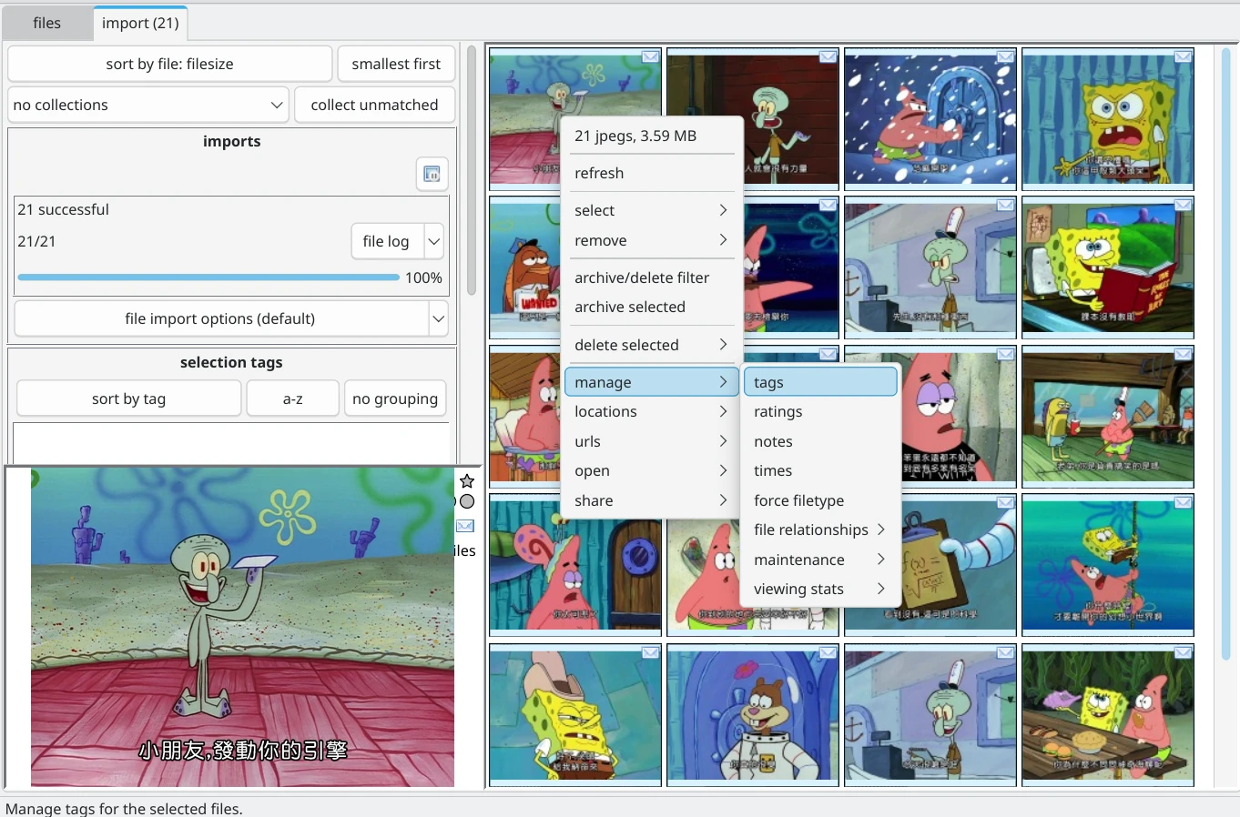Click "archive selected" in the context menu
1240x817 pixels.
(x=630, y=308)
